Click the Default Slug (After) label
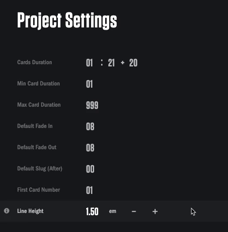The height and width of the screenshot is (232, 228). [40, 169]
